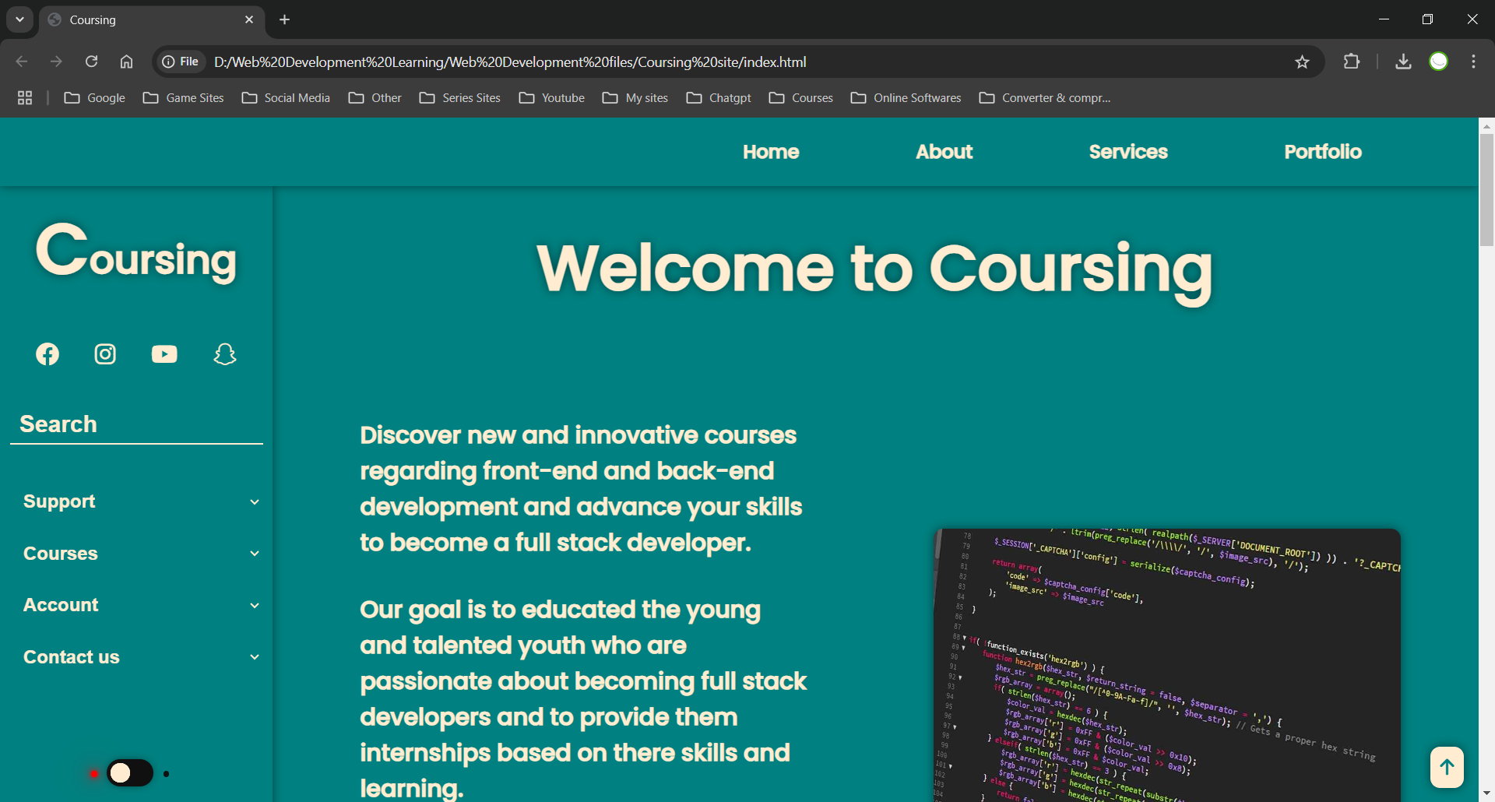
Task: Open the browser profile avatar
Action: [x=1439, y=62]
